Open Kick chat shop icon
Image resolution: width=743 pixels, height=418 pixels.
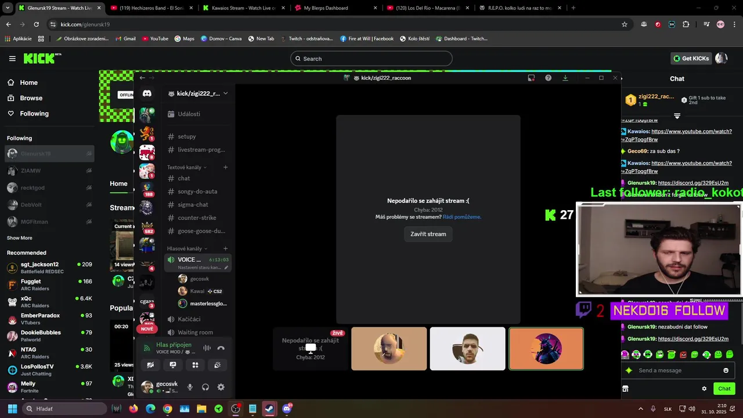tap(625, 389)
